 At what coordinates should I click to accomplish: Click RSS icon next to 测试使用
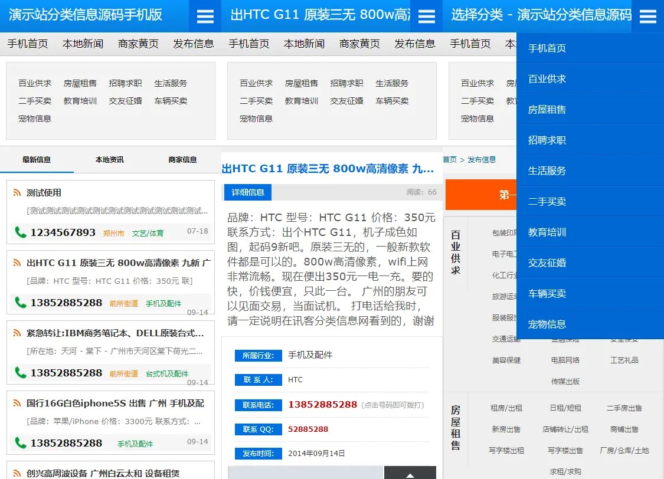(x=17, y=192)
